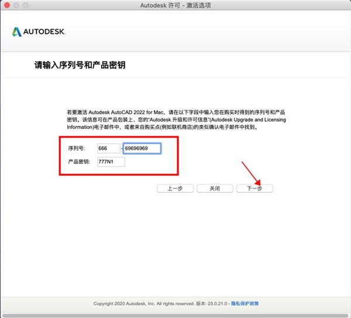Click the 上一步 button
The image size is (351, 318).
(175, 188)
